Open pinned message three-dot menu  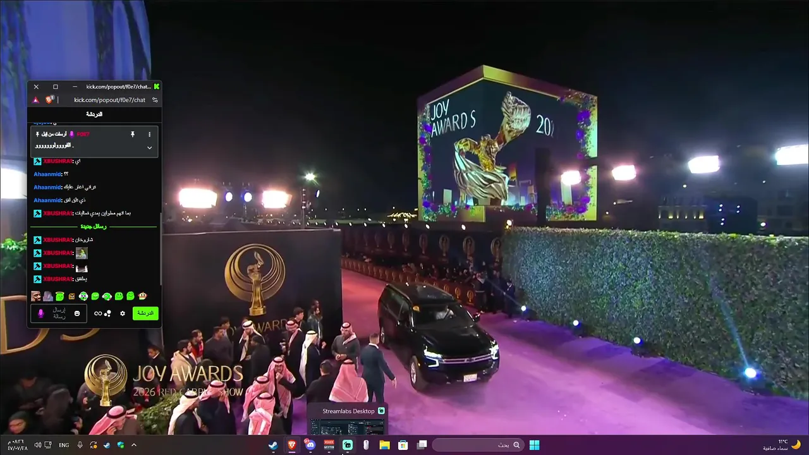[x=149, y=134]
